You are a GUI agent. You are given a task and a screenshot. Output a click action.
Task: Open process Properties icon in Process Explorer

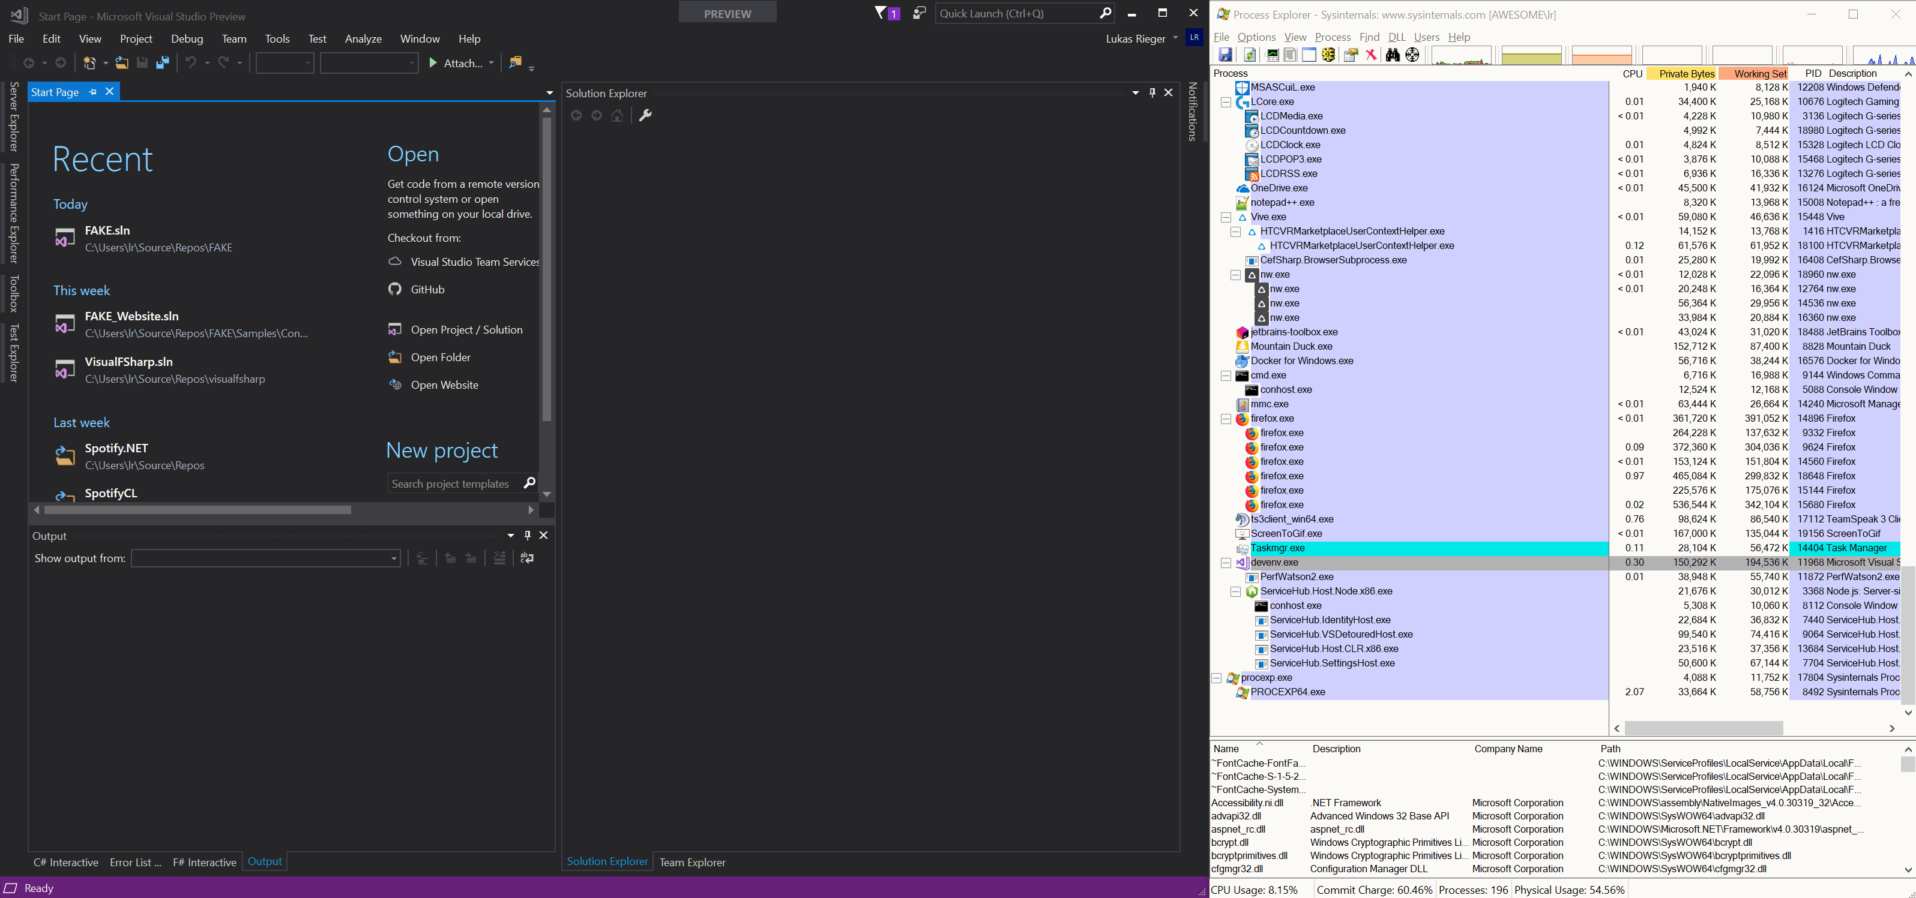(x=1352, y=55)
